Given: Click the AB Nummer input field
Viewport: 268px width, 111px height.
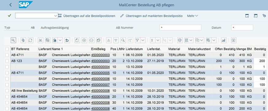Looking at the screenshot, I should [x=180, y=27].
